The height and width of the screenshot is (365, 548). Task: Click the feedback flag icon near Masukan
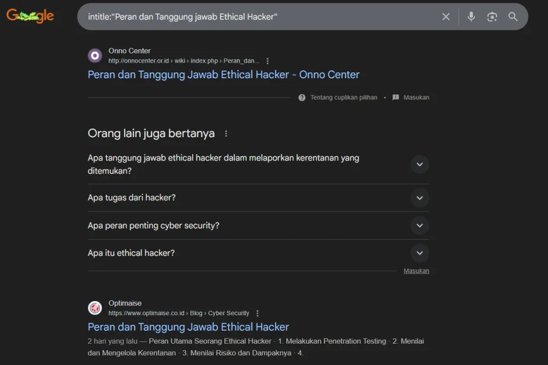pos(395,97)
